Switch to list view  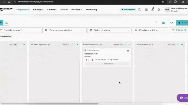[x=6, y=23]
